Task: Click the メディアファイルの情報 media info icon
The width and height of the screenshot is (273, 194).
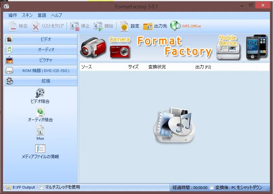Action: 40,148
